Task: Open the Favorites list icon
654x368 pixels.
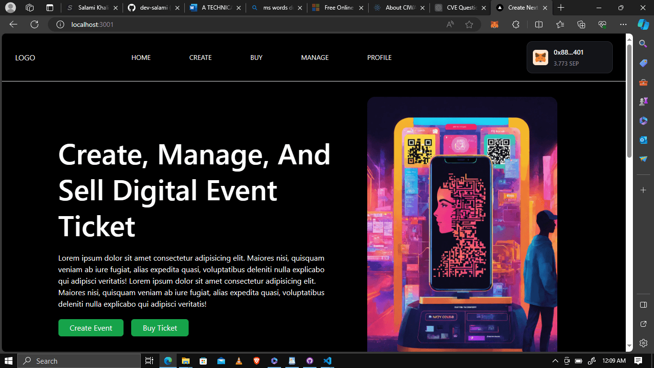Action: click(560, 24)
